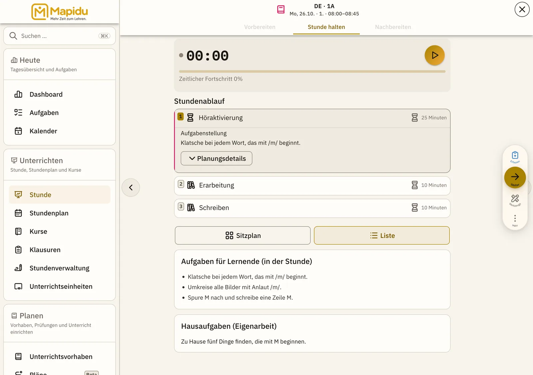Image resolution: width=533 pixels, height=375 pixels.
Task: Expand the Schreiben lesson step
Action: pyautogui.click(x=312, y=208)
